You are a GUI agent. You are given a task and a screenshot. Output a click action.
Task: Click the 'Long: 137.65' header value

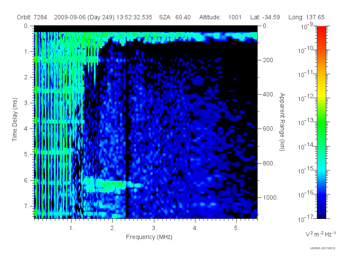click(306, 17)
